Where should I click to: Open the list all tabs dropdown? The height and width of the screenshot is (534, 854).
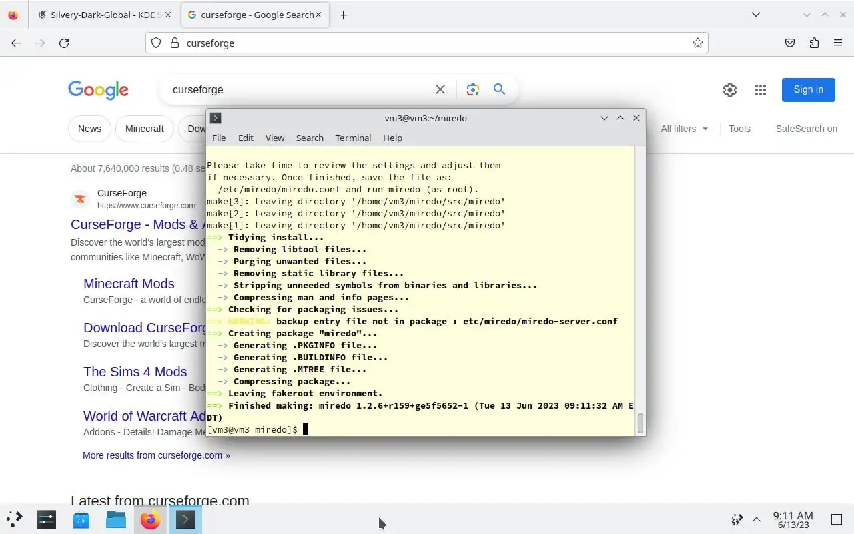point(756,15)
